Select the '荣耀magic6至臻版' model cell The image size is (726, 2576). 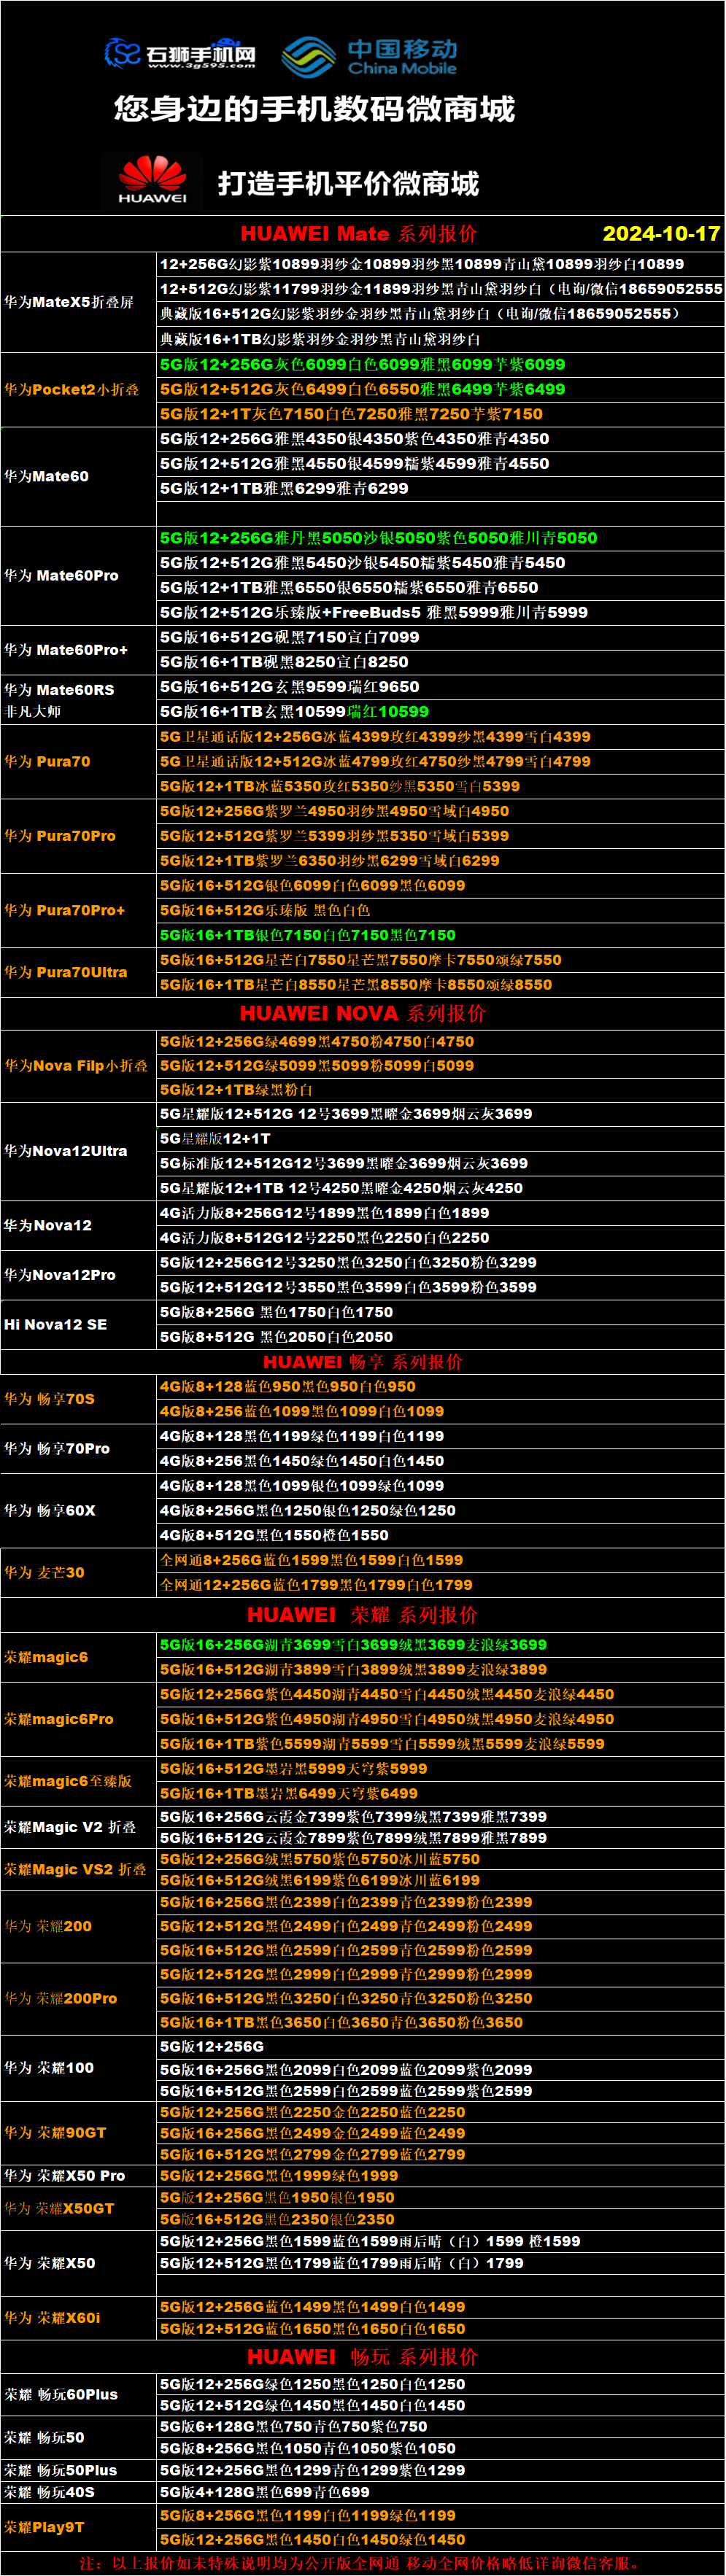[78, 1781]
